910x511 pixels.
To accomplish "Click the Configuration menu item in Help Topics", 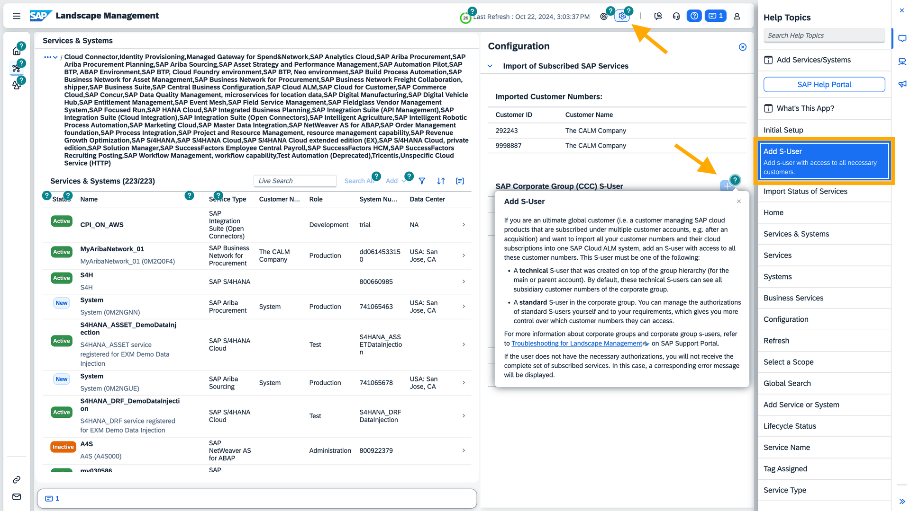I will 786,319.
